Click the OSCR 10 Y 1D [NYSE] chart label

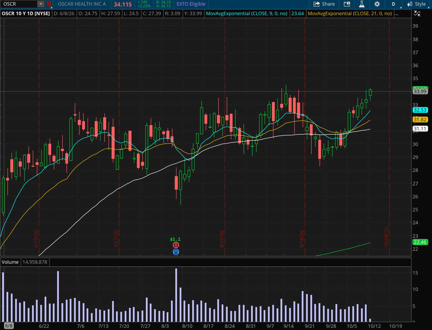tap(26, 14)
